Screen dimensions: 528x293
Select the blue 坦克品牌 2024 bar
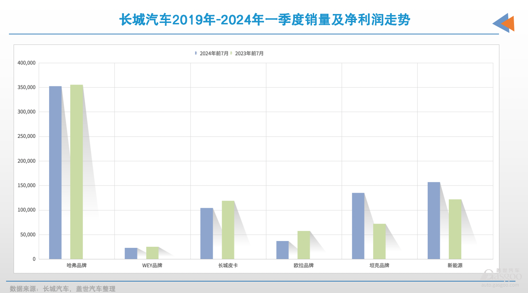pos(358,226)
